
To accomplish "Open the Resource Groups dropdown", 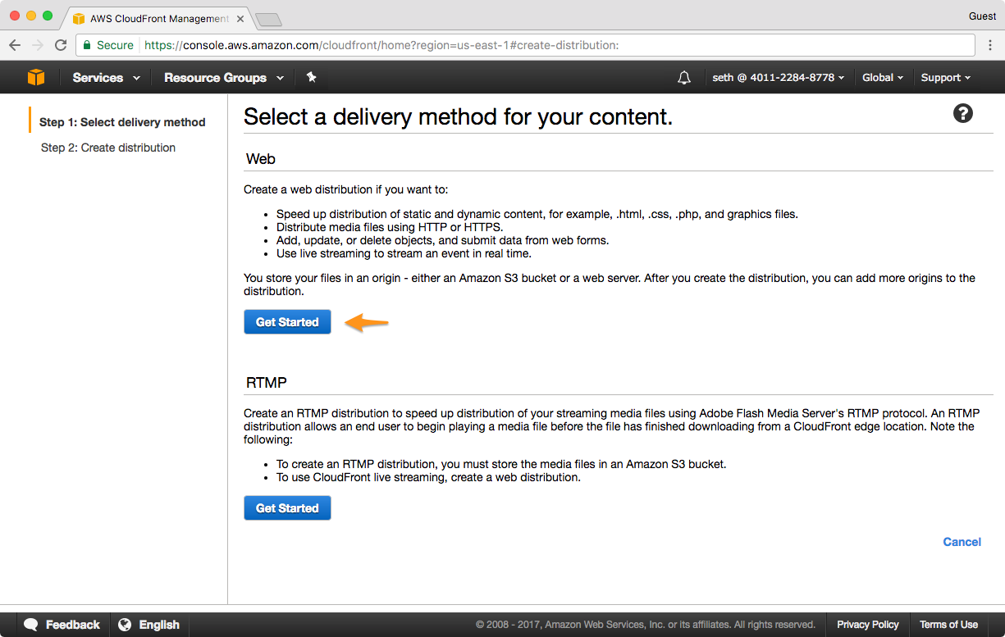I will 223,78.
